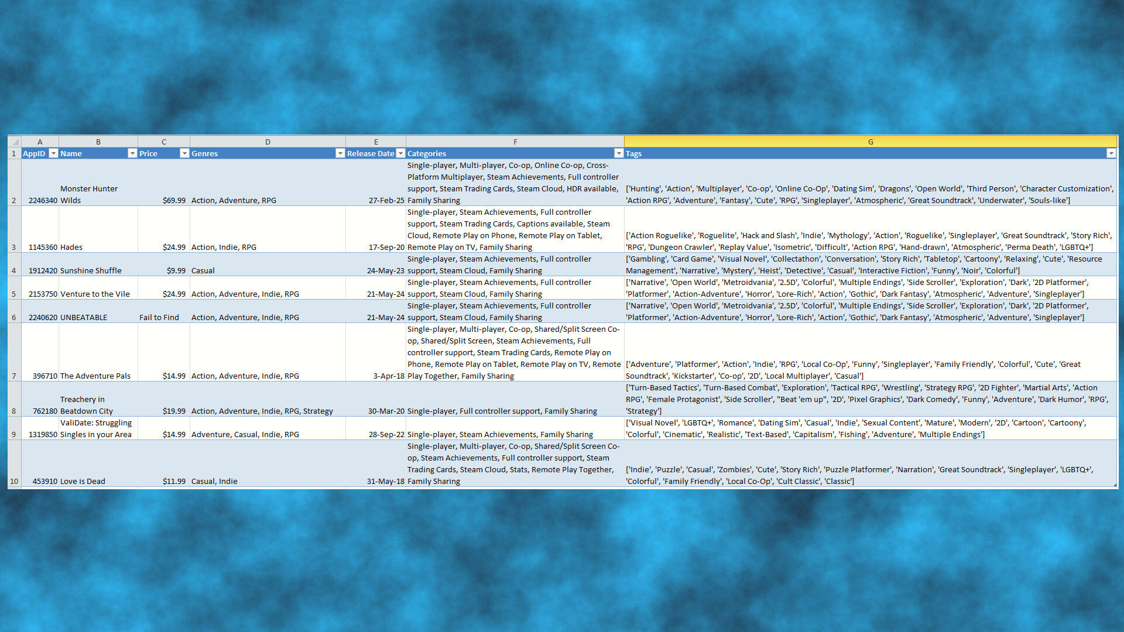Open the Name column filter dropdown
Screen dimensions: 1124x632
(x=132, y=153)
